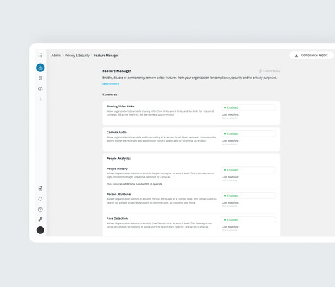This screenshot has height=287, width=335.
Task: Show Feature Status help info
Action: [x=269, y=71]
